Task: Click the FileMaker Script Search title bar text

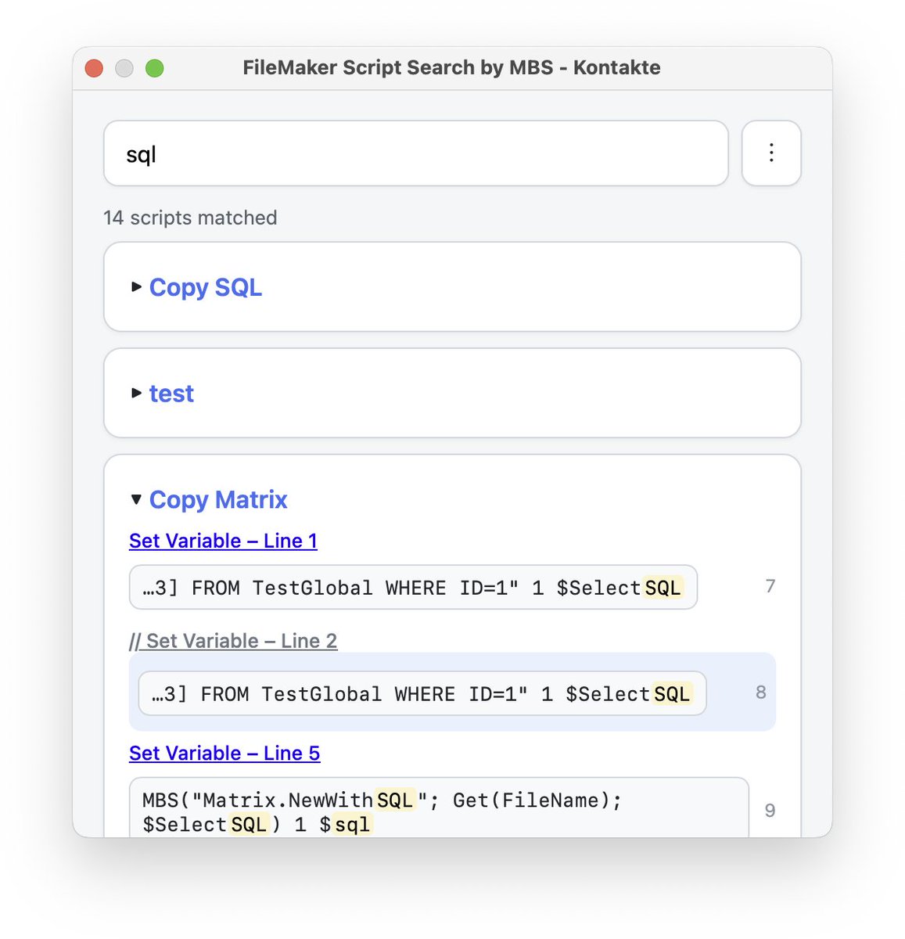Action: [x=452, y=68]
